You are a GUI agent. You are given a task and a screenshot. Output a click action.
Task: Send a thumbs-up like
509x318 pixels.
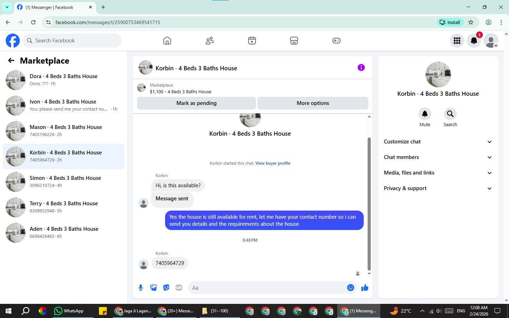pos(365,288)
